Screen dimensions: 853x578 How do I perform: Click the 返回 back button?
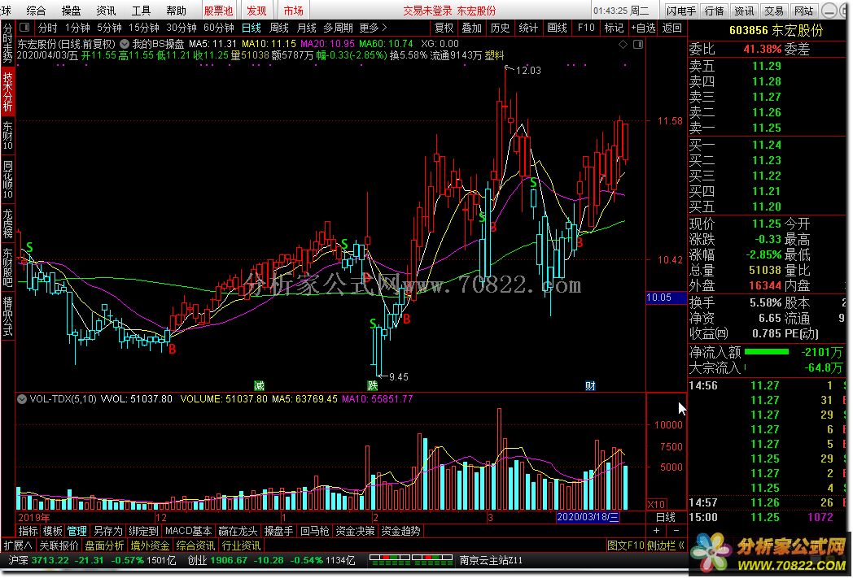coord(671,28)
